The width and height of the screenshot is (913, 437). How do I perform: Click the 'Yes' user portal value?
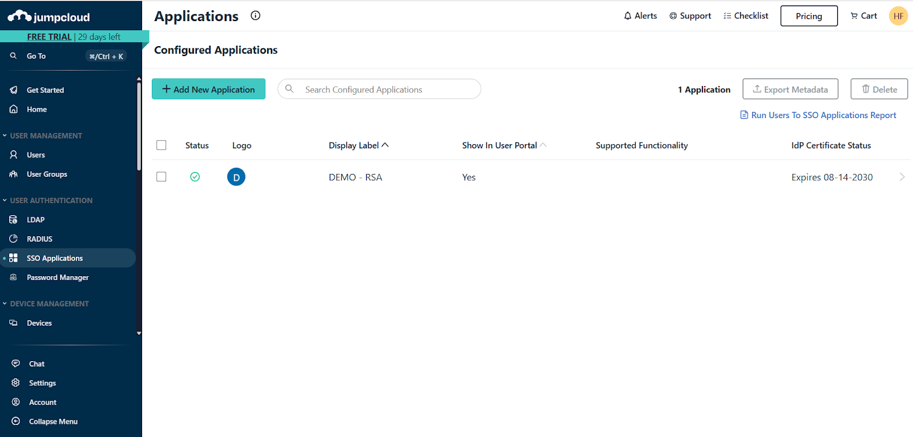pos(468,177)
